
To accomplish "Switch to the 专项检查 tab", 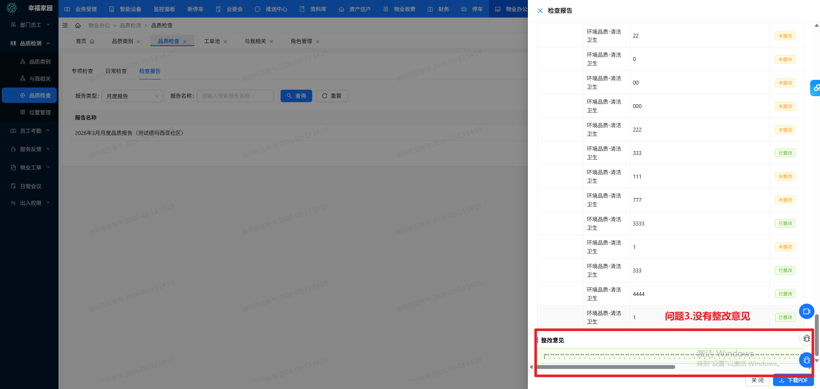I will pyautogui.click(x=82, y=71).
